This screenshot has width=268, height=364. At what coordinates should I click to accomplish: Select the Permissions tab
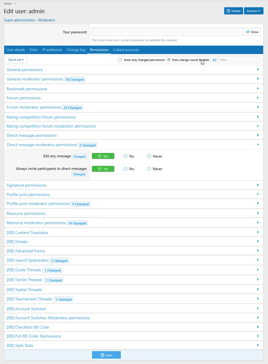99,50
